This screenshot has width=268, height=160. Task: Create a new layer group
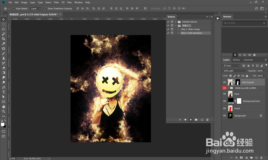tap(251, 158)
